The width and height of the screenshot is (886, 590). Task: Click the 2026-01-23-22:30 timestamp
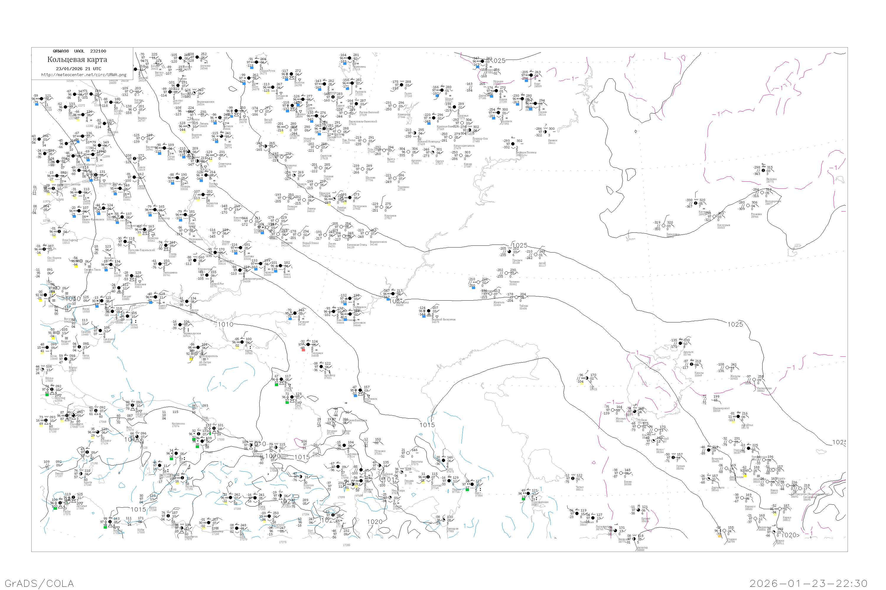[x=808, y=583]
